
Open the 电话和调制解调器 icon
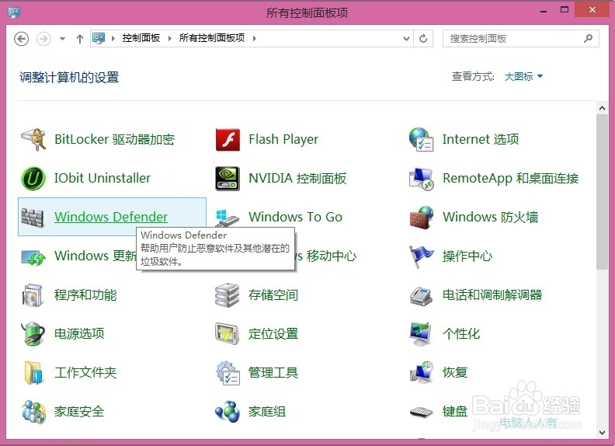(x=421, y=295)
